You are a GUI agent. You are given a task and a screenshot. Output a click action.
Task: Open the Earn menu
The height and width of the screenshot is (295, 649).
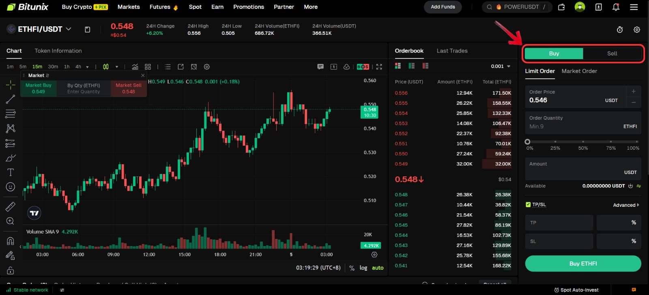click(x=217, y=7)
